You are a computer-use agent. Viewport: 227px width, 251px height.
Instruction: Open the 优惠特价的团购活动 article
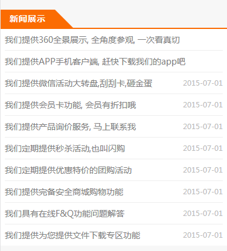click(68, 170)
